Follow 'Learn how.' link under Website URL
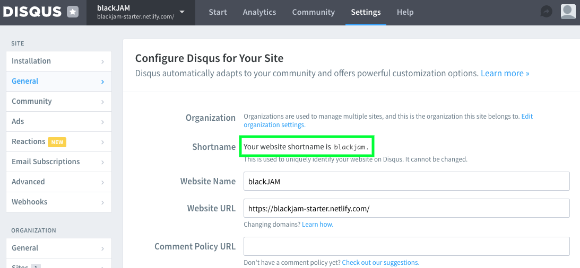The height and width of the screenshot is (268, 580). pos(317,225)
